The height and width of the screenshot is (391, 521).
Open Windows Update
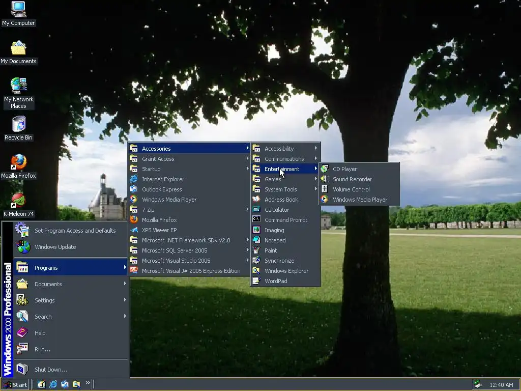[71, 247]
